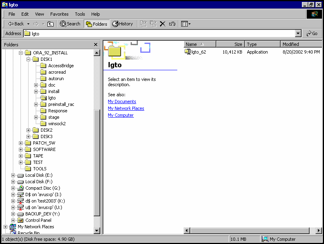This screenshot has width=324, height=244.
Task: Expand the DISK2 folder
Action: point(28,130)
